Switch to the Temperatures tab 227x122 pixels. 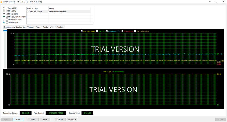click(x=9, y=27)
